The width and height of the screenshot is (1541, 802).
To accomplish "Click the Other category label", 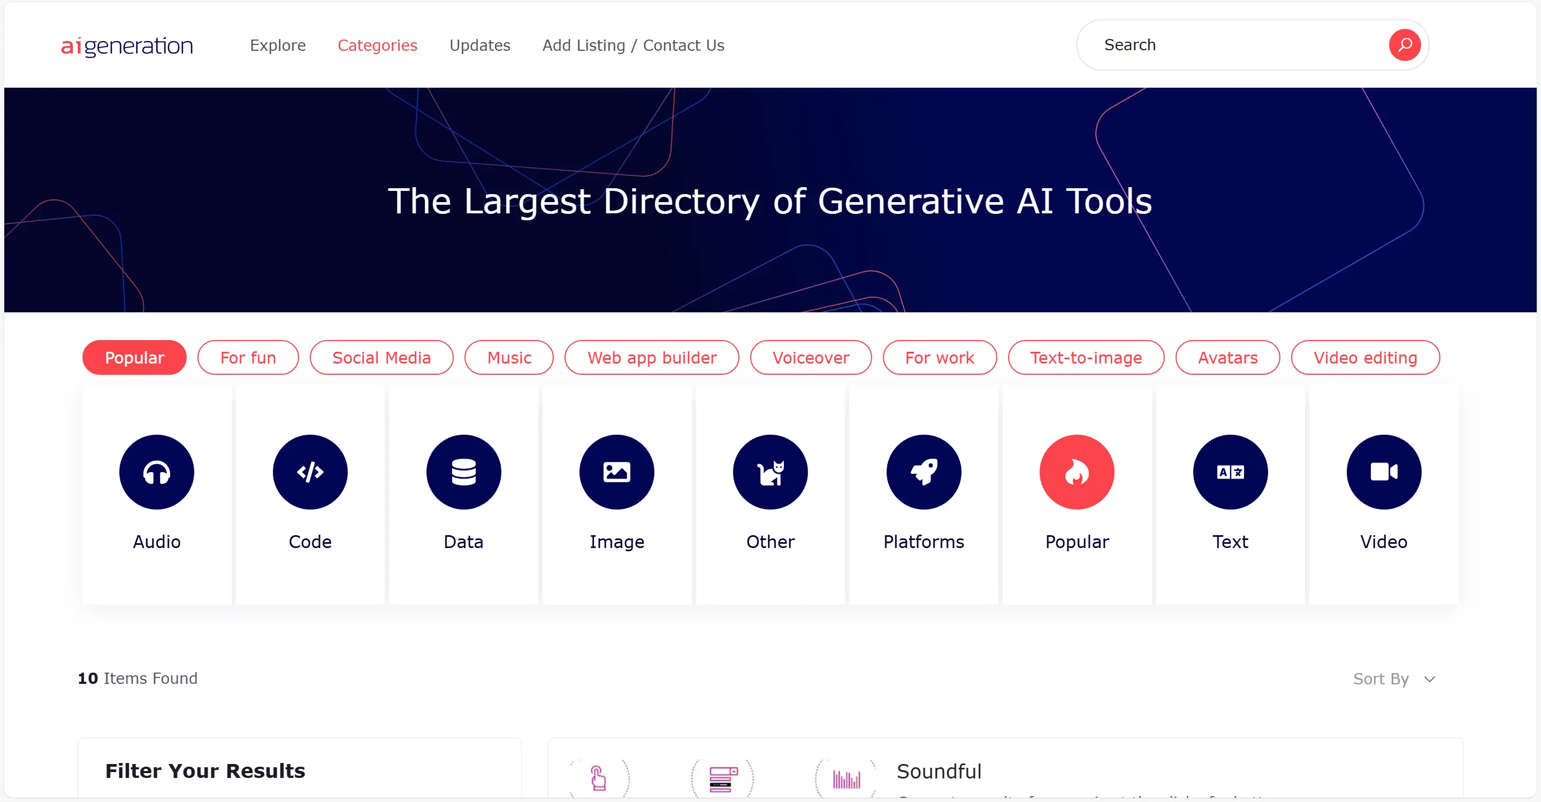I will pos(771,542).
